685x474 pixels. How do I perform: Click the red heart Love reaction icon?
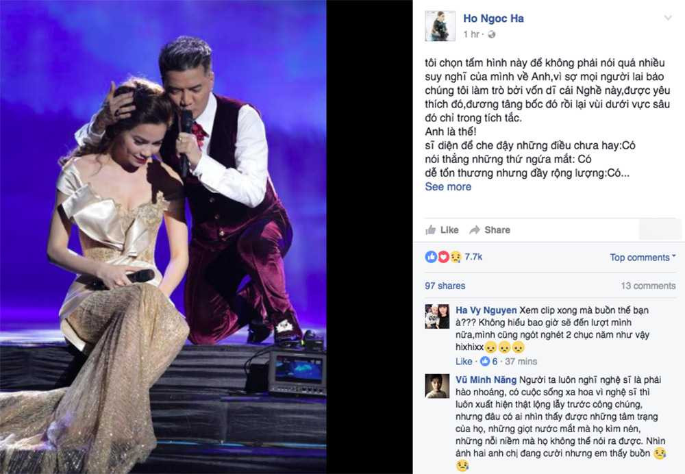pos(443,257)
